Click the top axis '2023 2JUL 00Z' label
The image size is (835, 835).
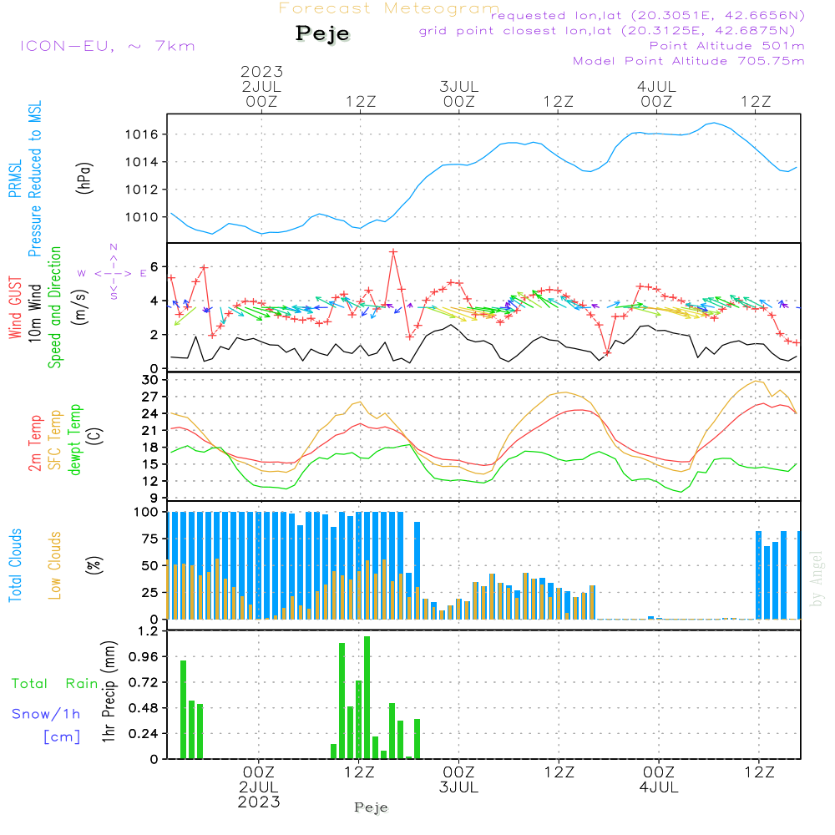[261, 86]
